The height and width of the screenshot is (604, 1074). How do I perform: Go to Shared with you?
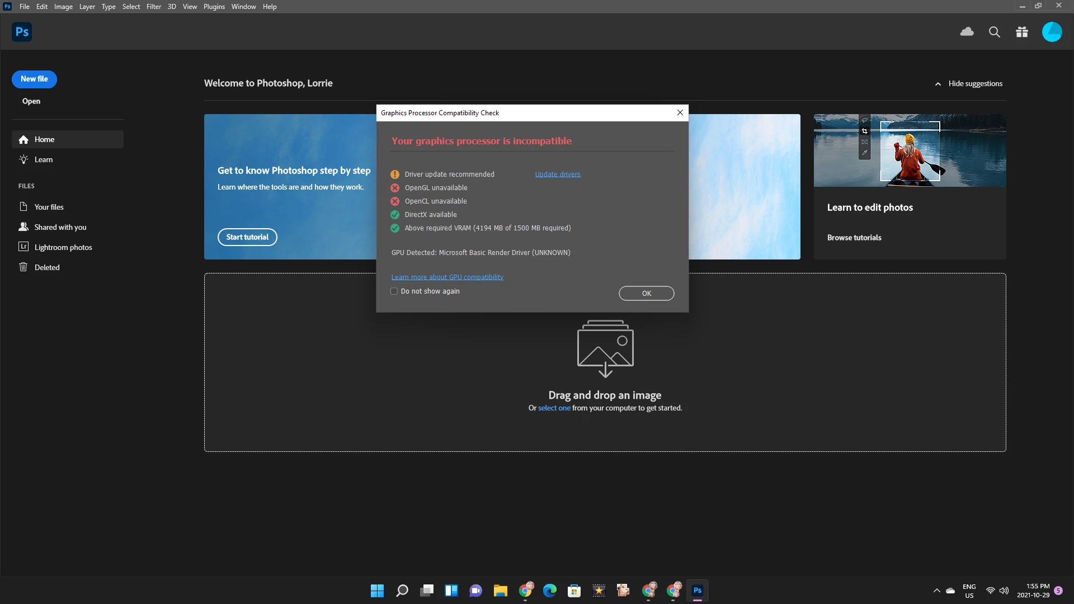[x=60, y=227]
